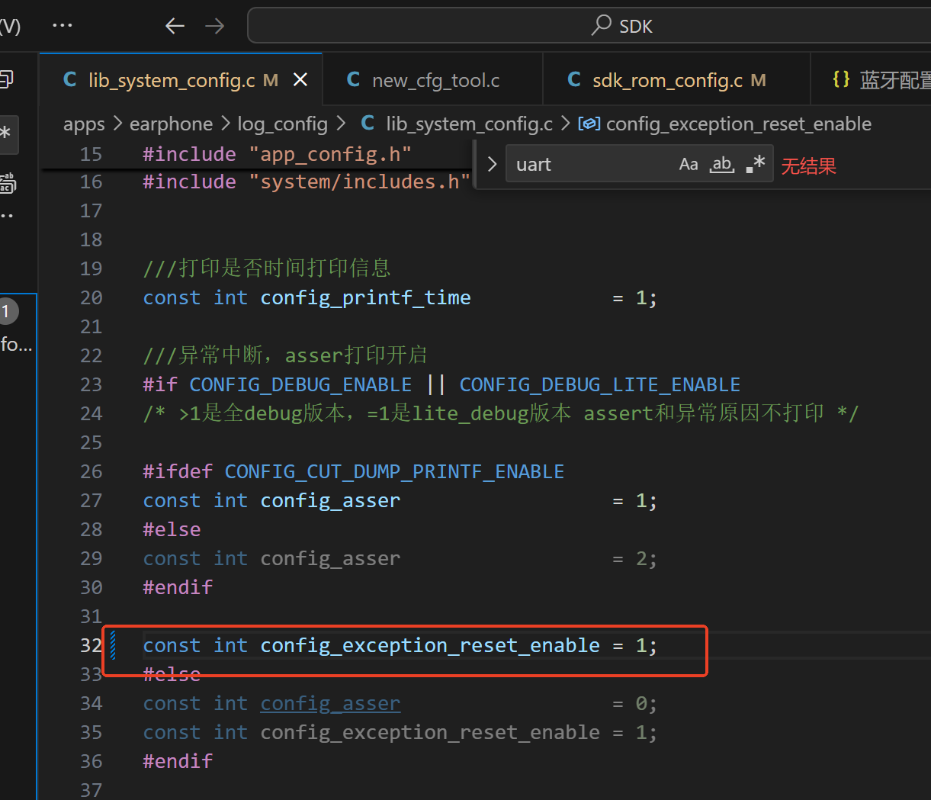The image size is (931, 800).
Task: Click line number 20 in the gutter
Action: (91, 297)
